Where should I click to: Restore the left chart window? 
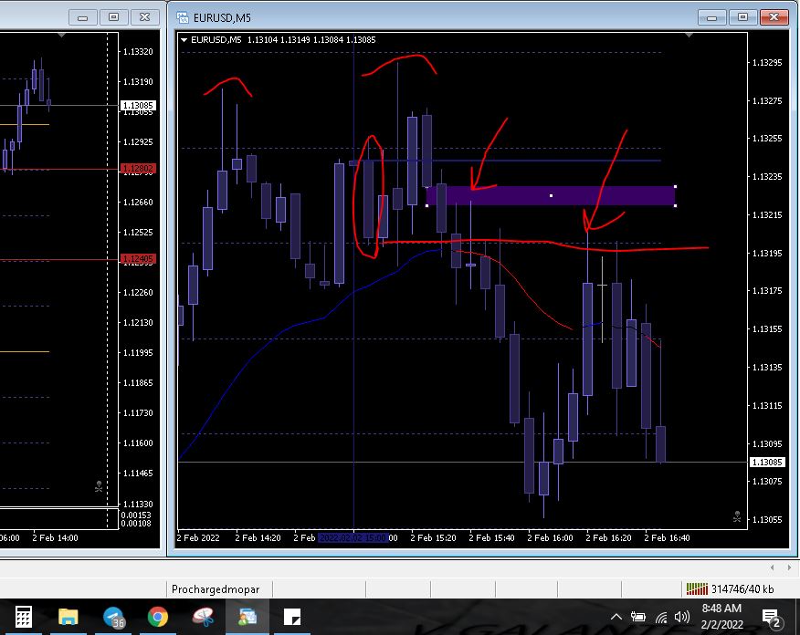point(114,17)
